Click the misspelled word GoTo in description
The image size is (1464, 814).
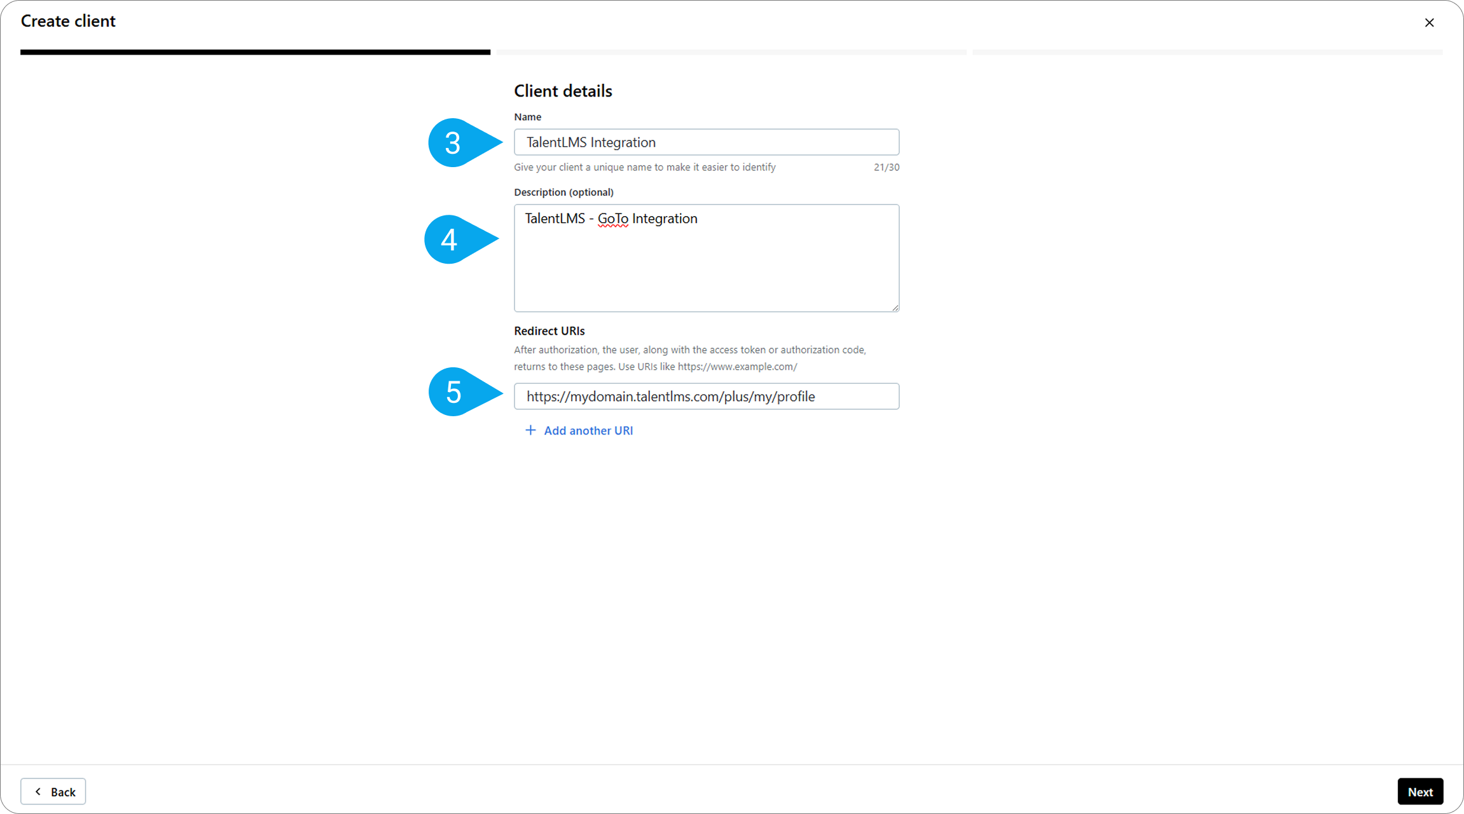[612, 219]
